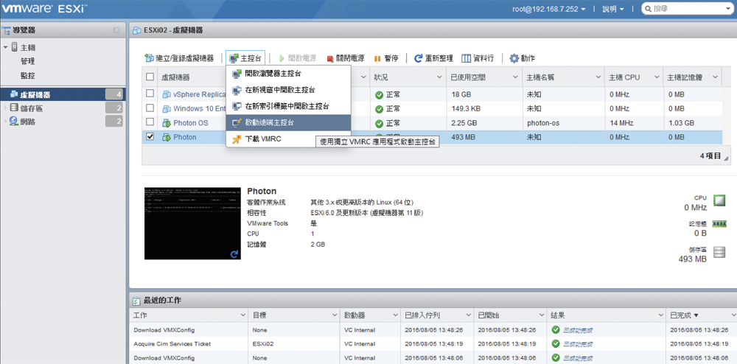Open the Console (主控台) toolbar menu
The image size is (737, 364).
click(x=245, y=58)
